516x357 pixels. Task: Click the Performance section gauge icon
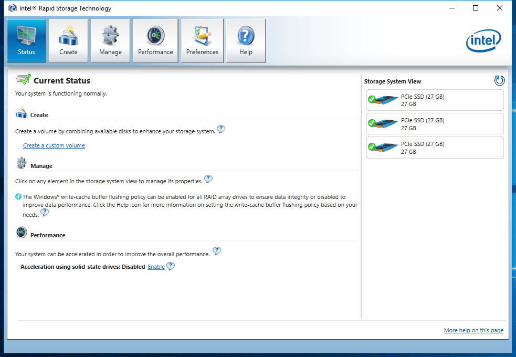click(x=22, y=232)
